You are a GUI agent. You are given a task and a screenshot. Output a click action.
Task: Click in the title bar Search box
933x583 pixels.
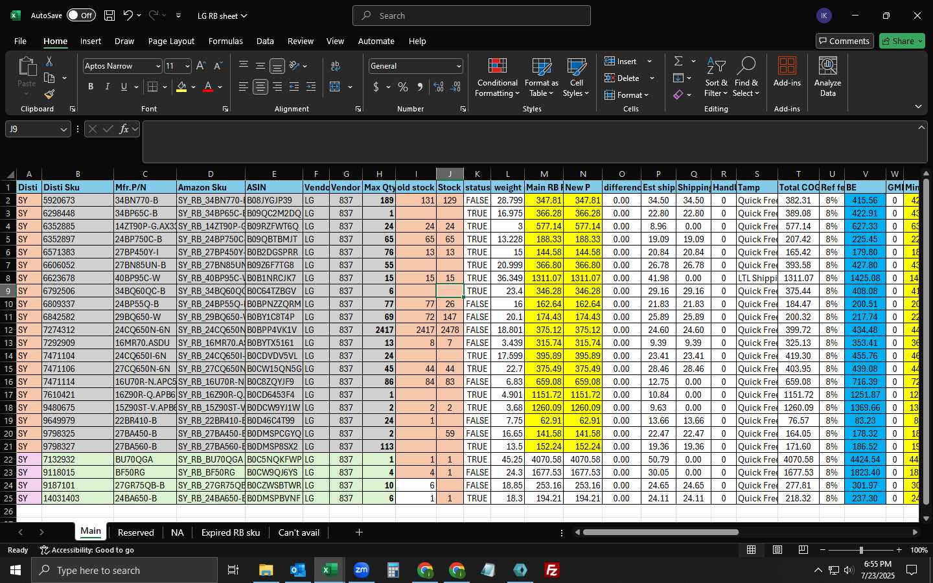(x=472, y=16)
